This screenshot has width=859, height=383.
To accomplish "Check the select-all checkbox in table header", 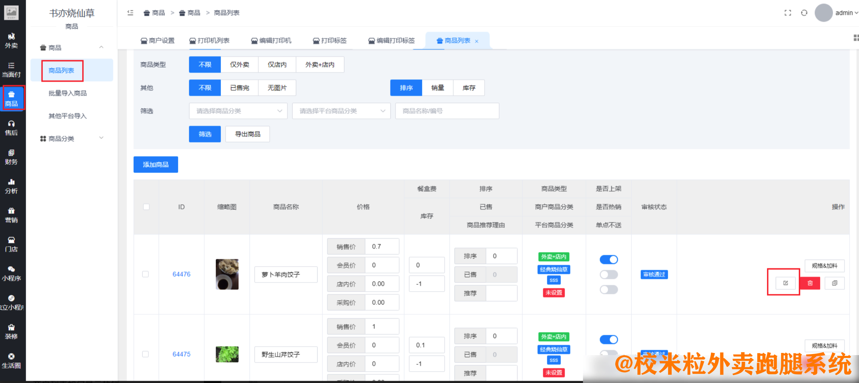I will 146,207.
